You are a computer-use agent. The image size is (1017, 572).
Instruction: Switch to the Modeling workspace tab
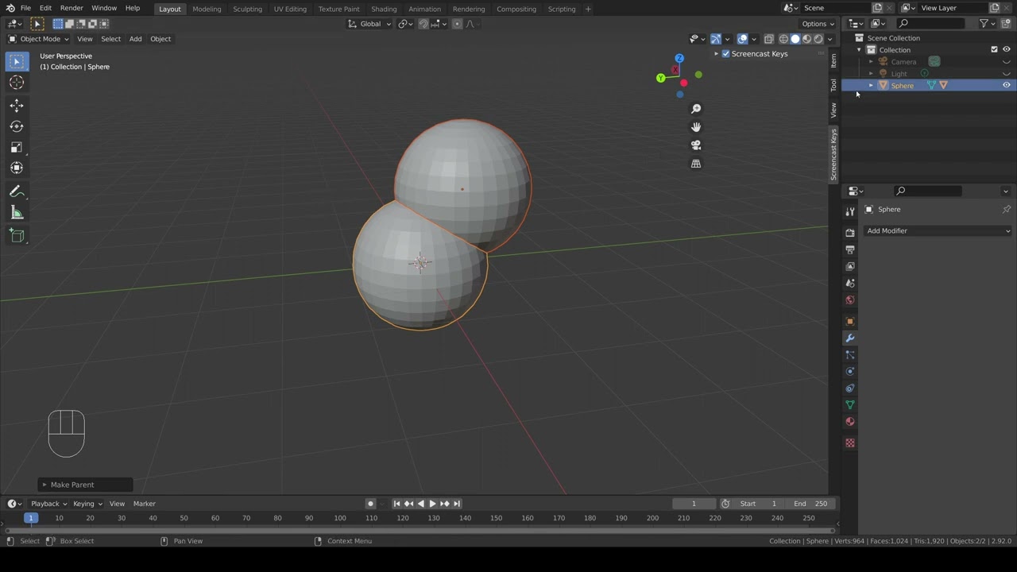(x=207, y=9)
